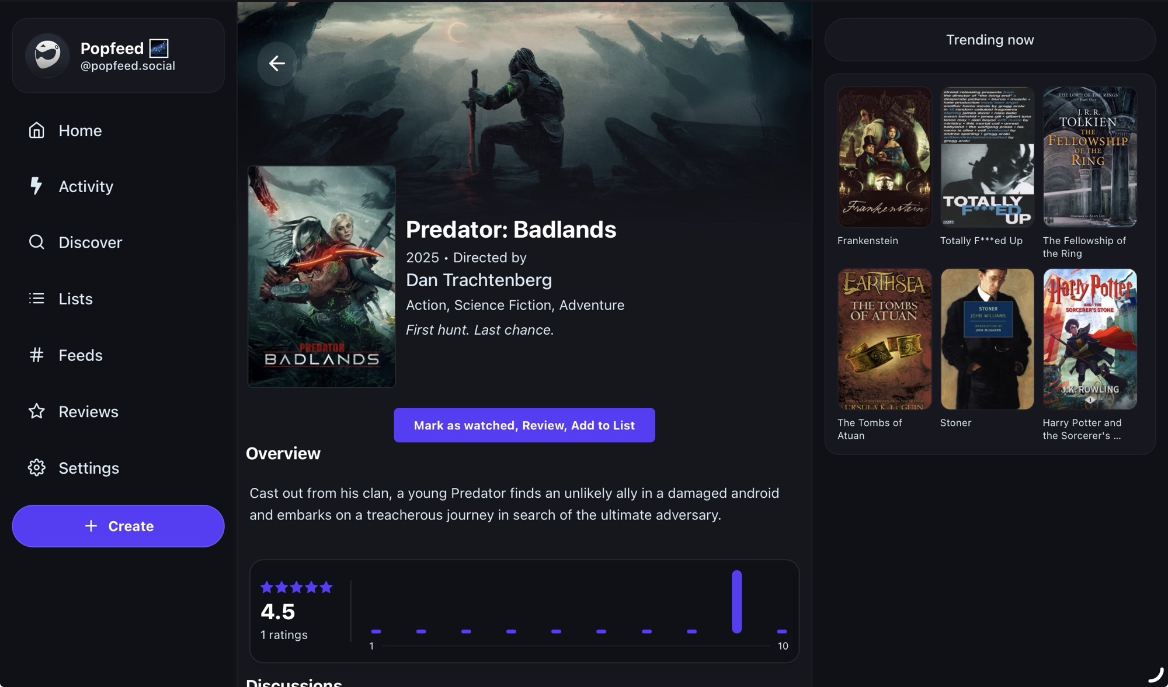Open the Trending now header
Screen dimensions: 1168x687
tap(989, 40)
